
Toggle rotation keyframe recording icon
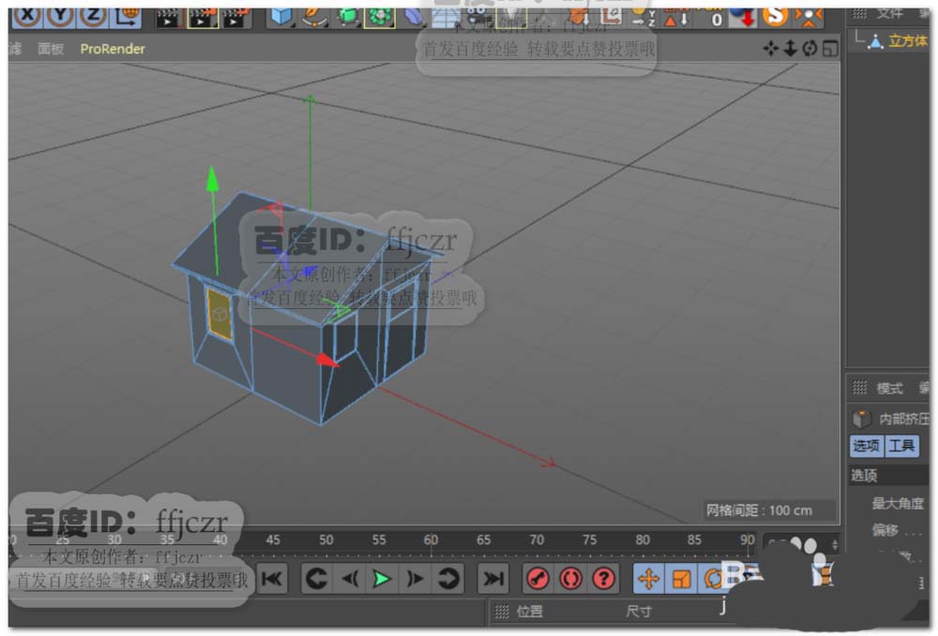tap(712, 579)
